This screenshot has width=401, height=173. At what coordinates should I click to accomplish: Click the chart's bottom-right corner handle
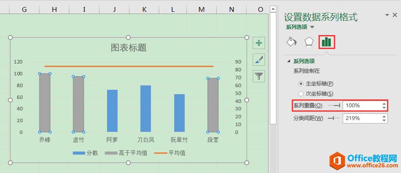tap(247, 163)
